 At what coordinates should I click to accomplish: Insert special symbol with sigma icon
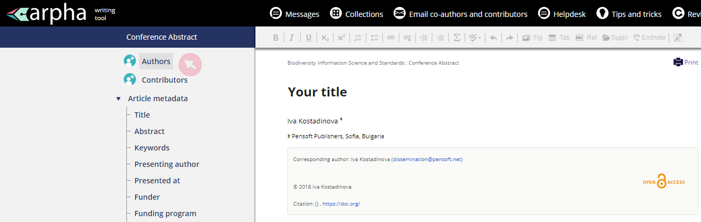457,38
